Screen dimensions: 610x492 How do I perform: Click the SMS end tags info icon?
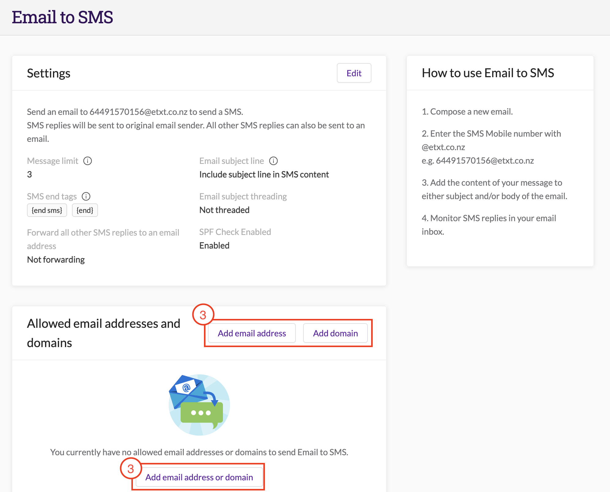pos(86,196)
